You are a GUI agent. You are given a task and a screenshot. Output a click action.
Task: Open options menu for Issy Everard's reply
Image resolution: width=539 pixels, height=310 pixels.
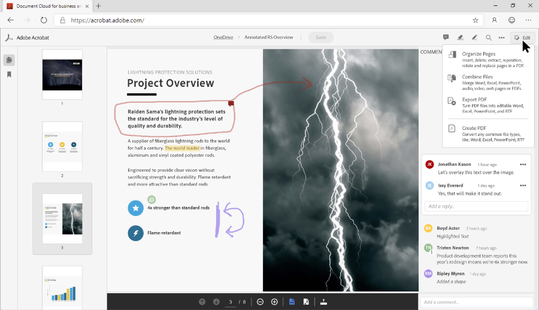tap(523, 186)
